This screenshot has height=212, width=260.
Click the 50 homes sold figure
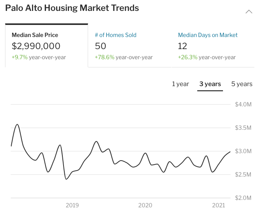tap(101, 46)
